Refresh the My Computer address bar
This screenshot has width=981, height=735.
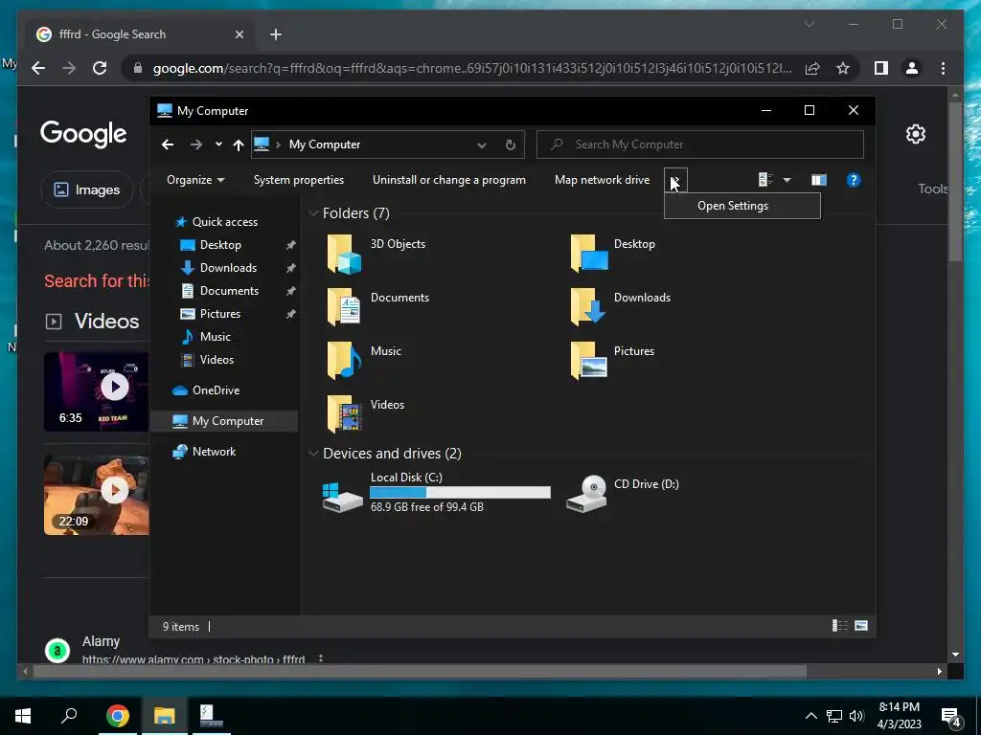tap(511, 145)
